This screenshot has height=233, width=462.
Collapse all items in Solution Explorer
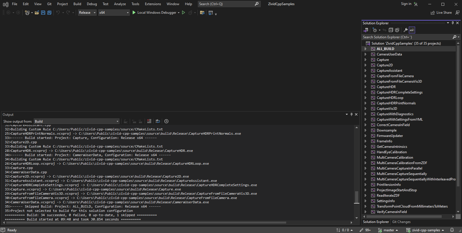click(391, 30)
